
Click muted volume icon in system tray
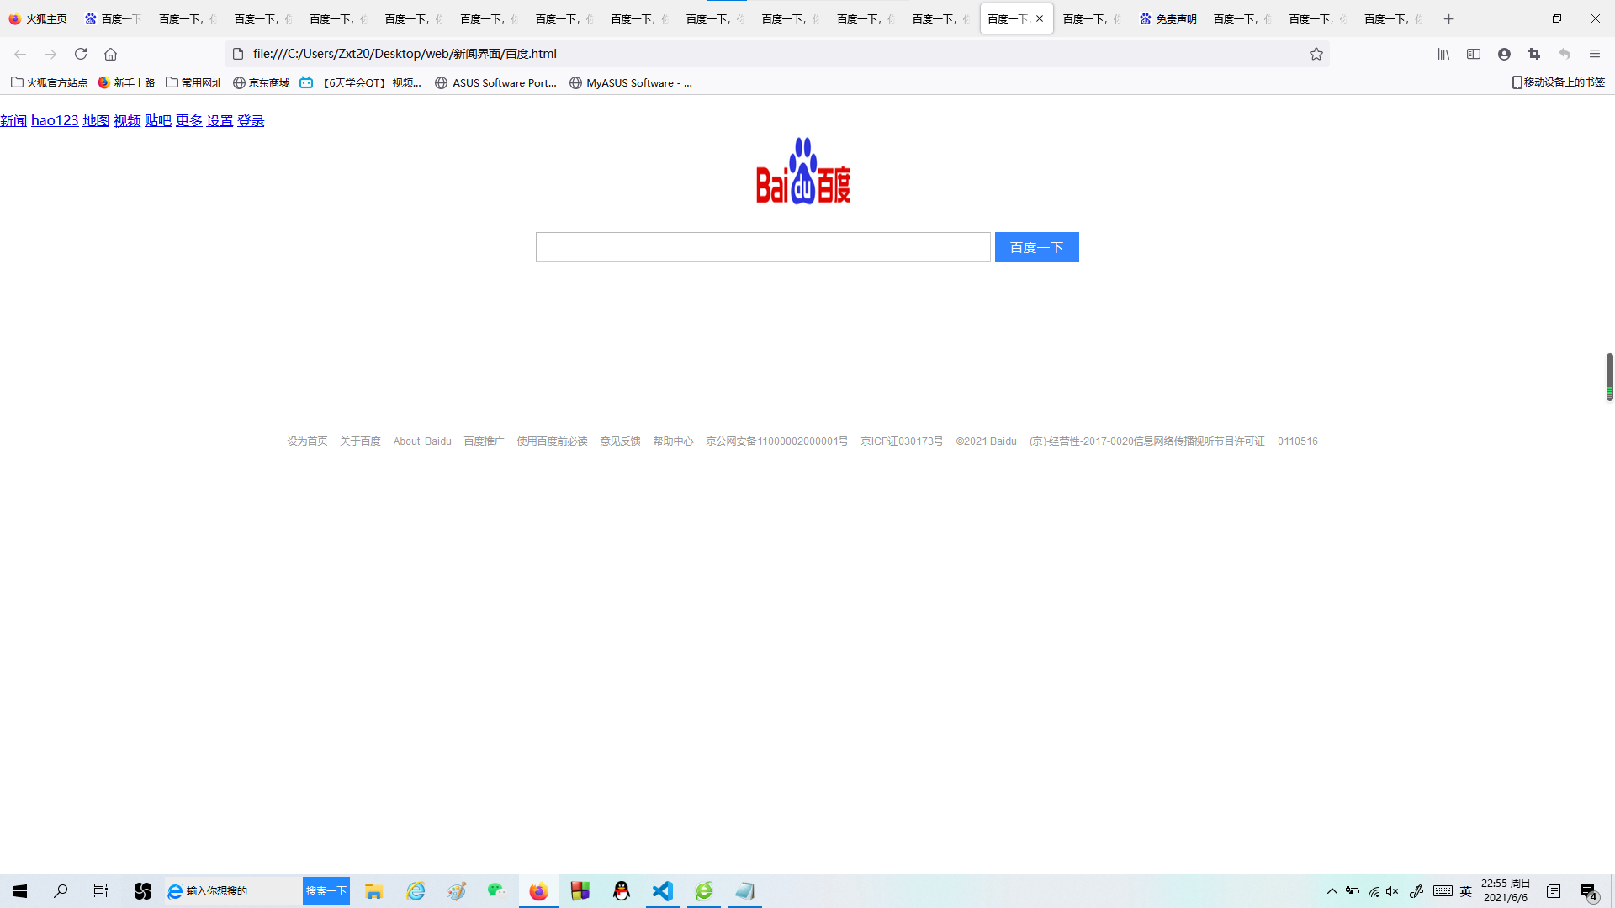1393,891
